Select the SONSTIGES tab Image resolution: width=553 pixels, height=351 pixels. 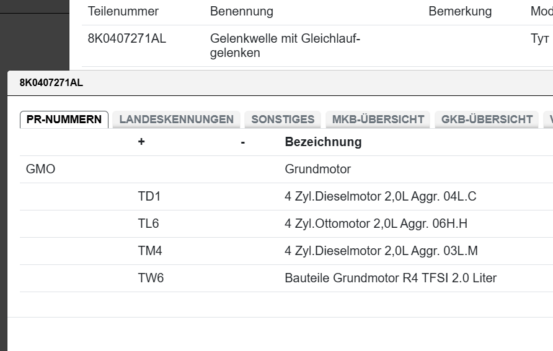pos(283,119)
